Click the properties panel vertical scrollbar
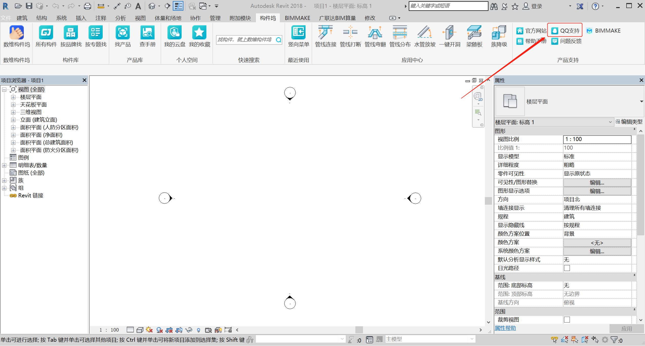 point(641,184)
